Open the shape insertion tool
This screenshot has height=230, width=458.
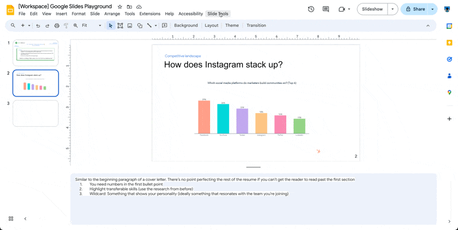click(x=140, y=26)
